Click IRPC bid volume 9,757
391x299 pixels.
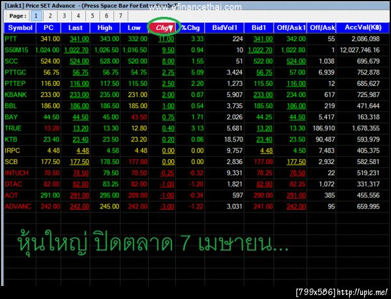(x=235, y=150)
